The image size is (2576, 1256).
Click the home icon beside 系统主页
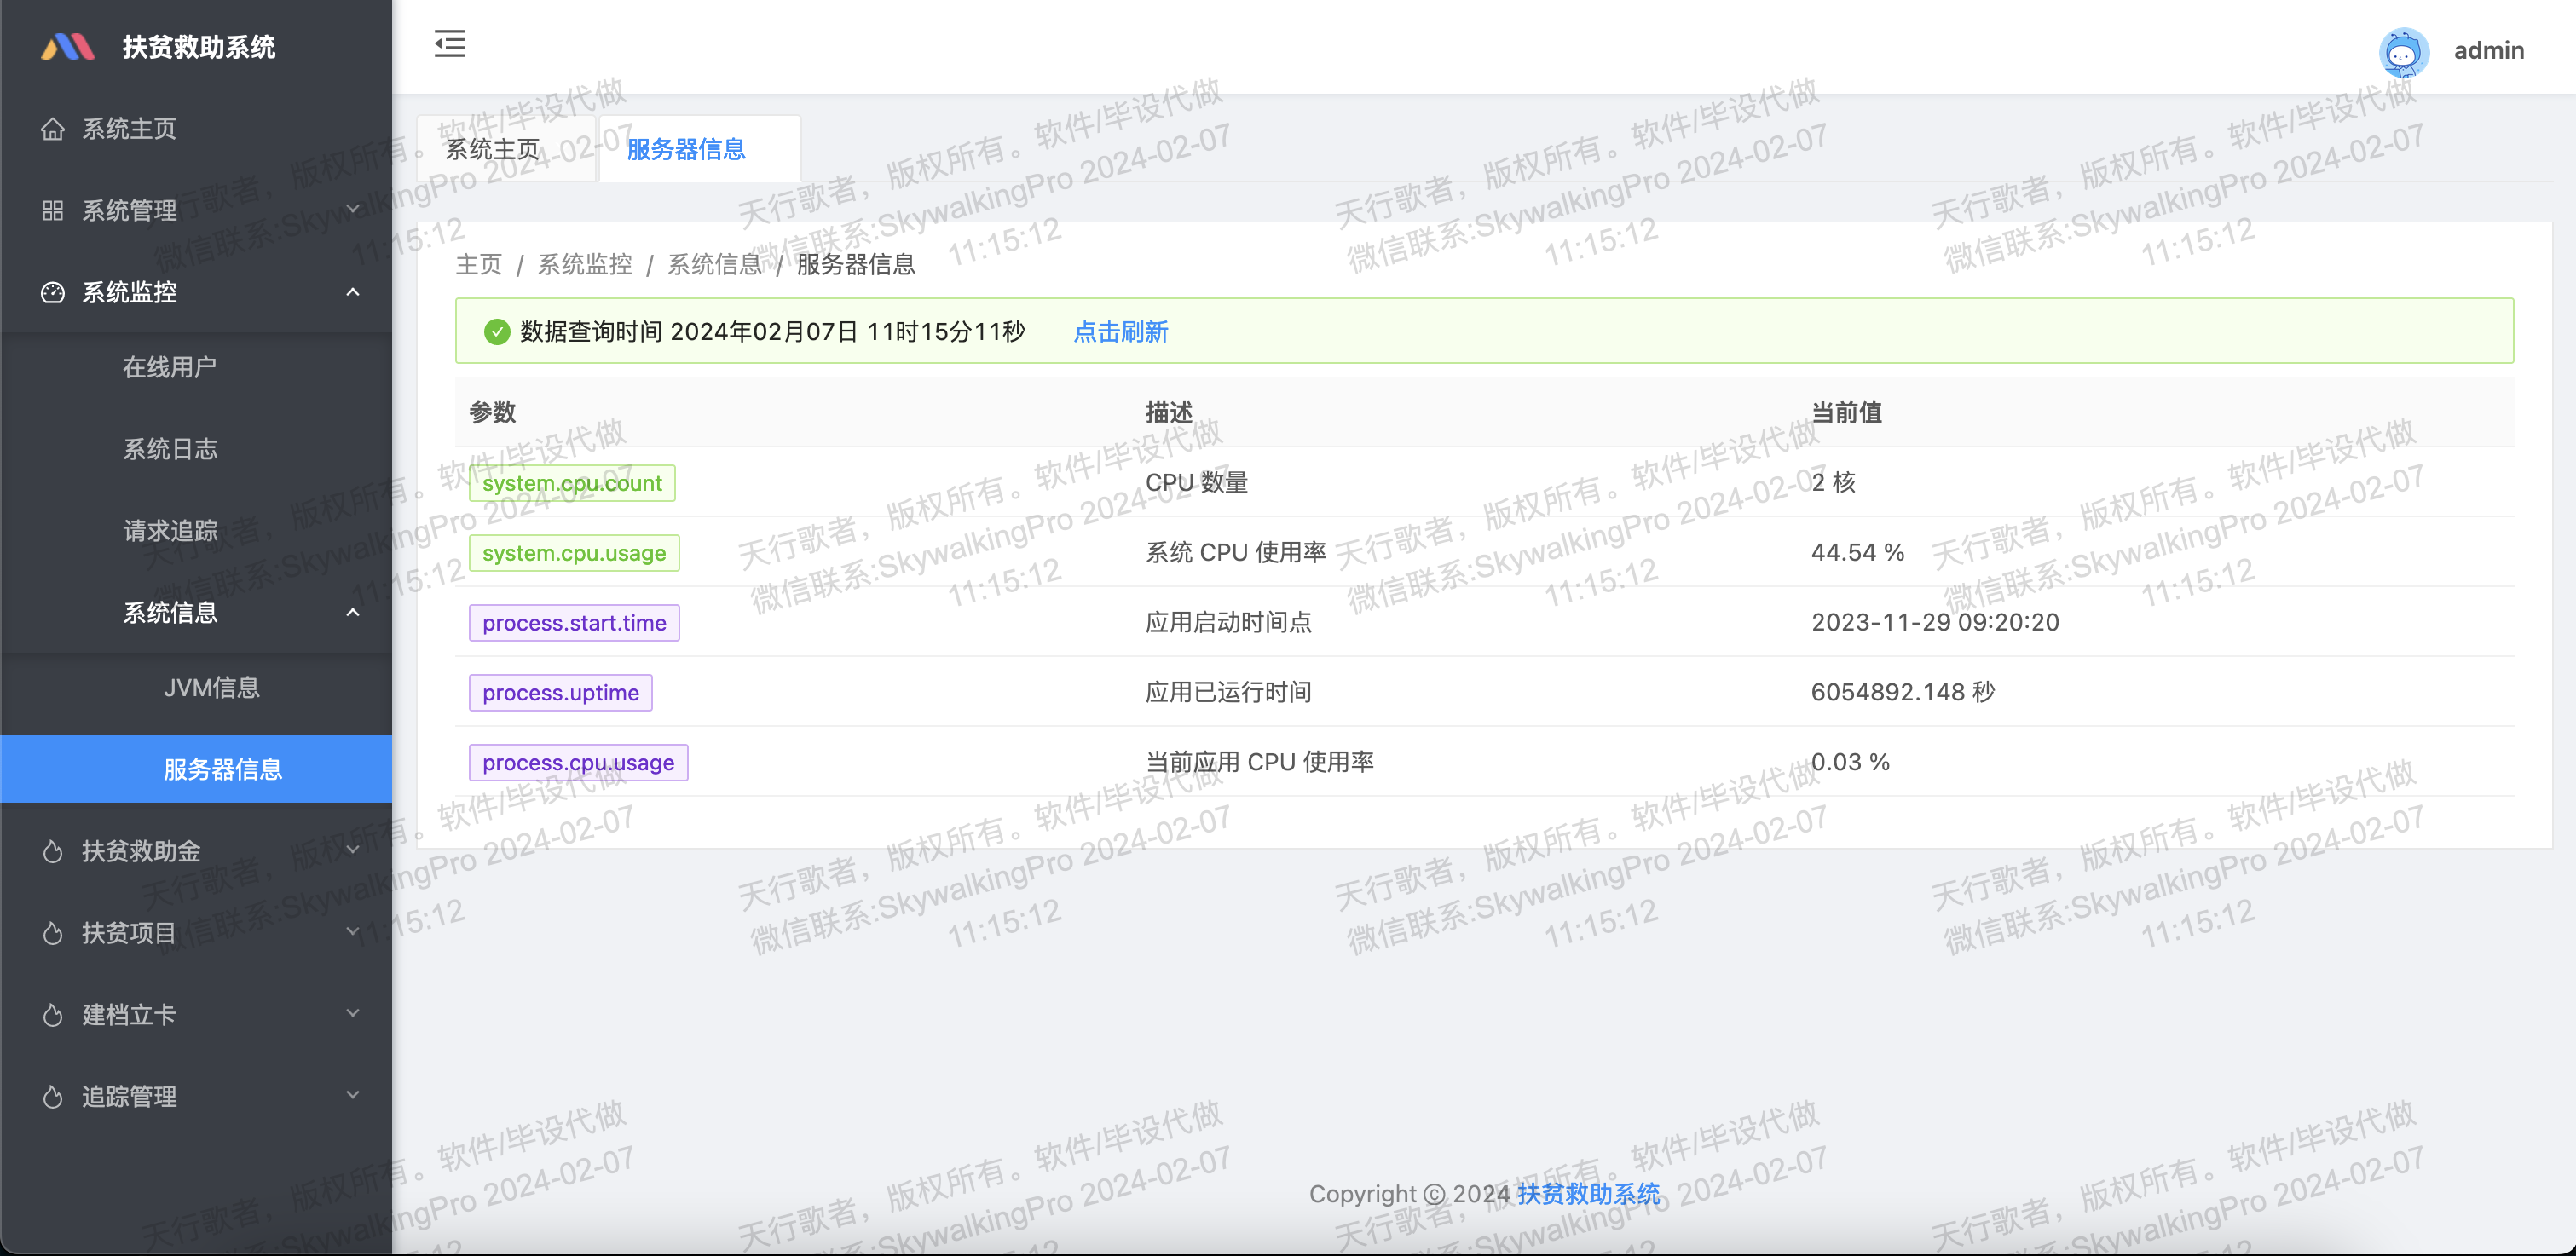(53, 129)
